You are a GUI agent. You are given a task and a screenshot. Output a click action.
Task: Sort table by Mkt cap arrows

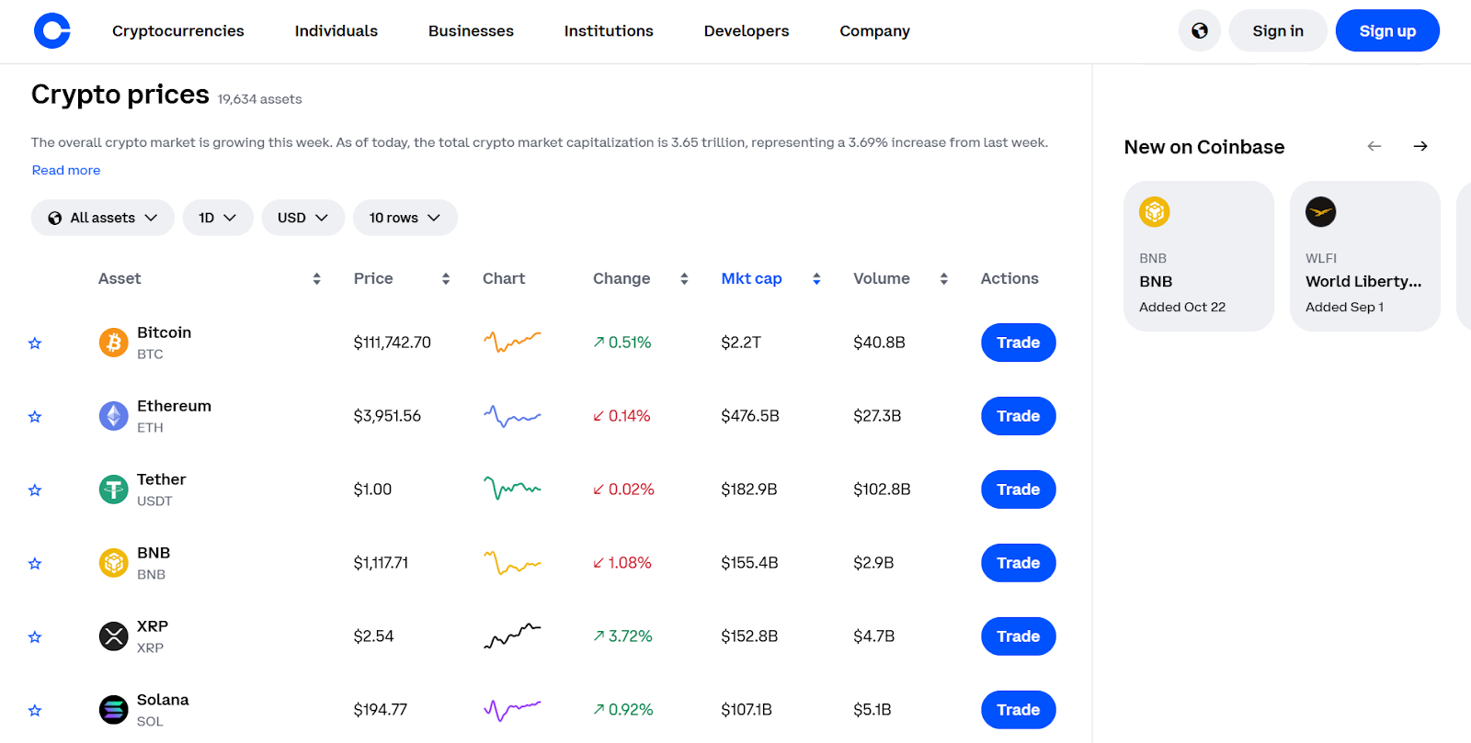[816, 278]
